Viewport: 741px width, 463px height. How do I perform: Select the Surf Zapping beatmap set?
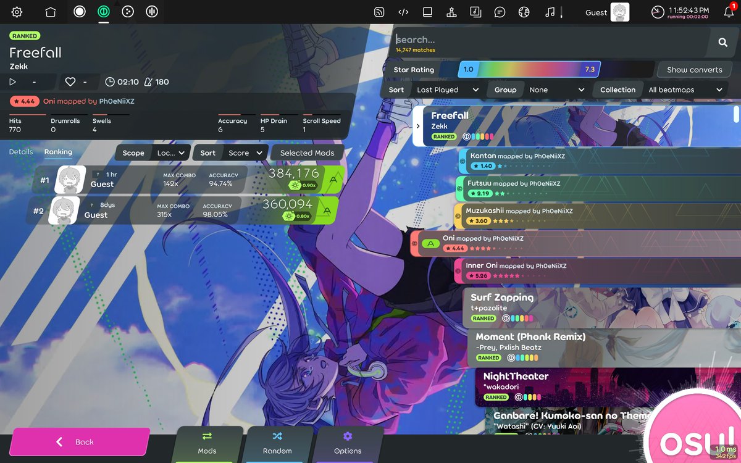601,307
